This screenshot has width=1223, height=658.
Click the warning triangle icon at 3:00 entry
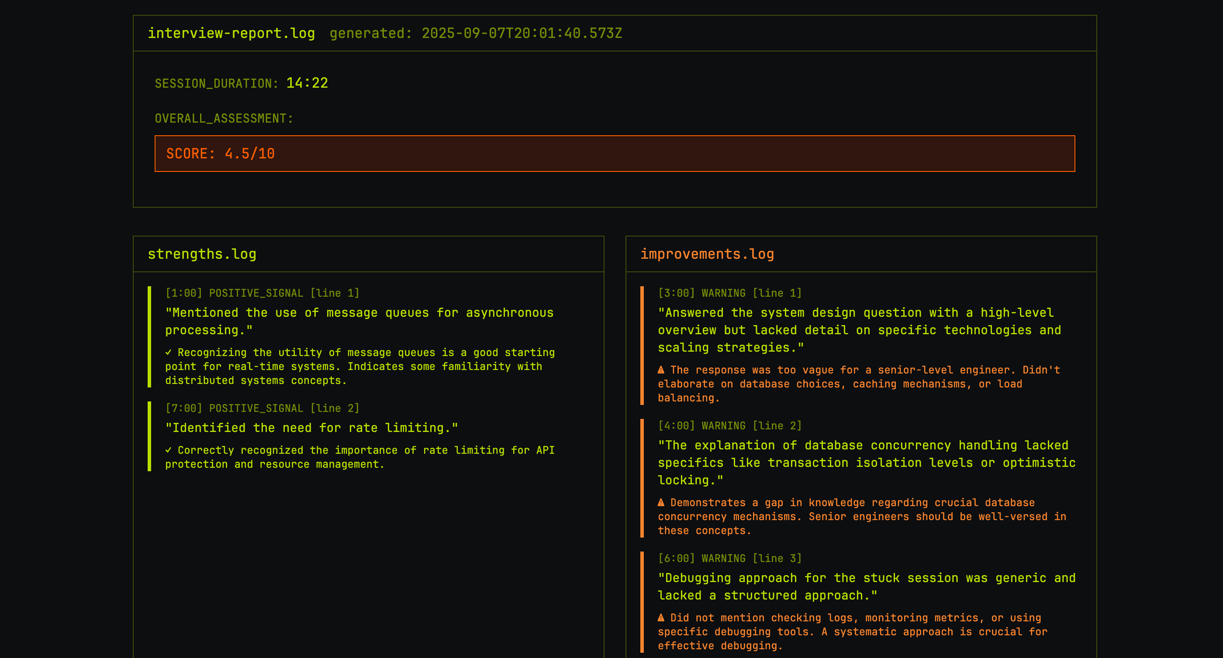(661, 370)
